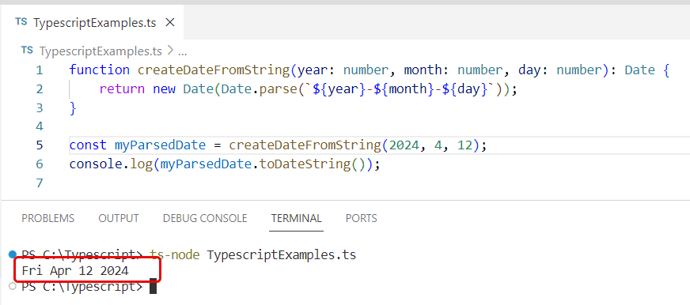
Task: Click the TS icon in breadcrumb
Action: pyautogui.click(x=27, y=51)
